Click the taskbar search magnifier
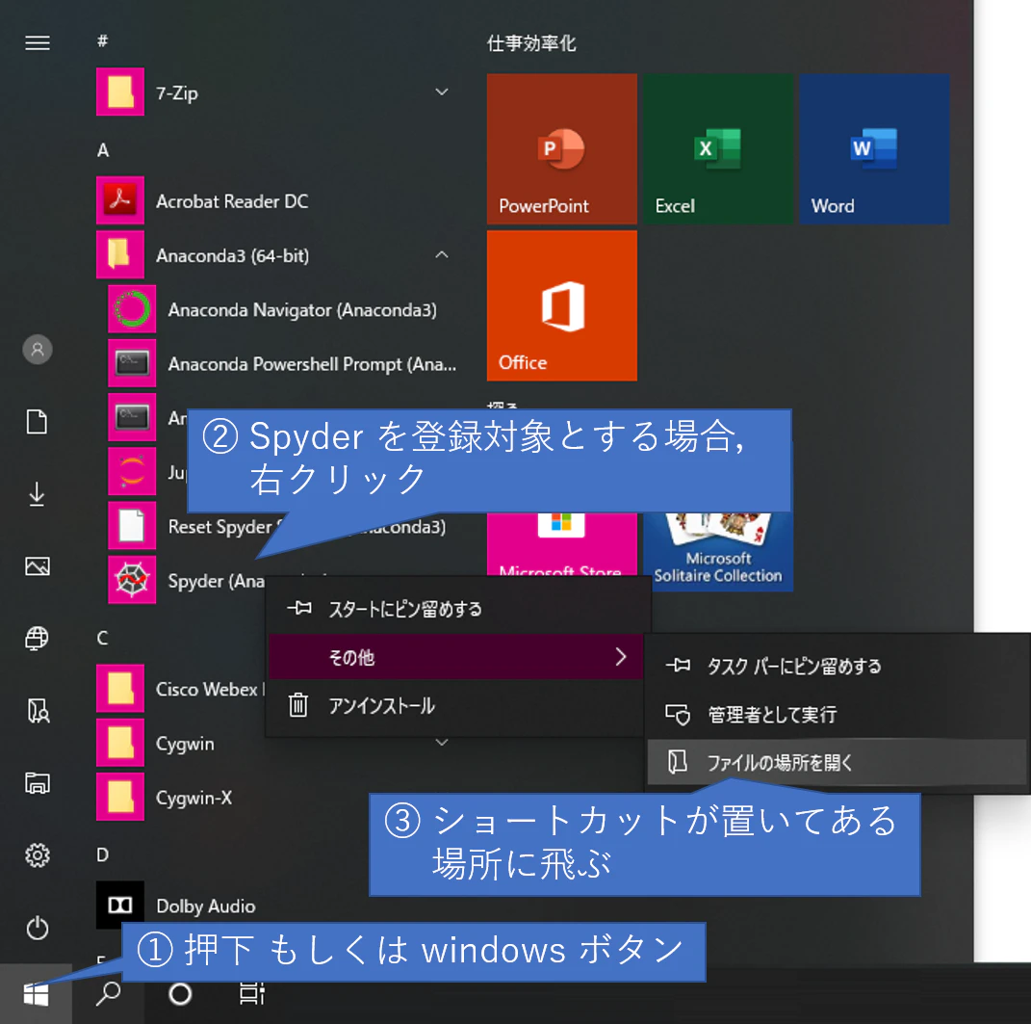The image size is (1031, 1024). [x=109, y=993]
